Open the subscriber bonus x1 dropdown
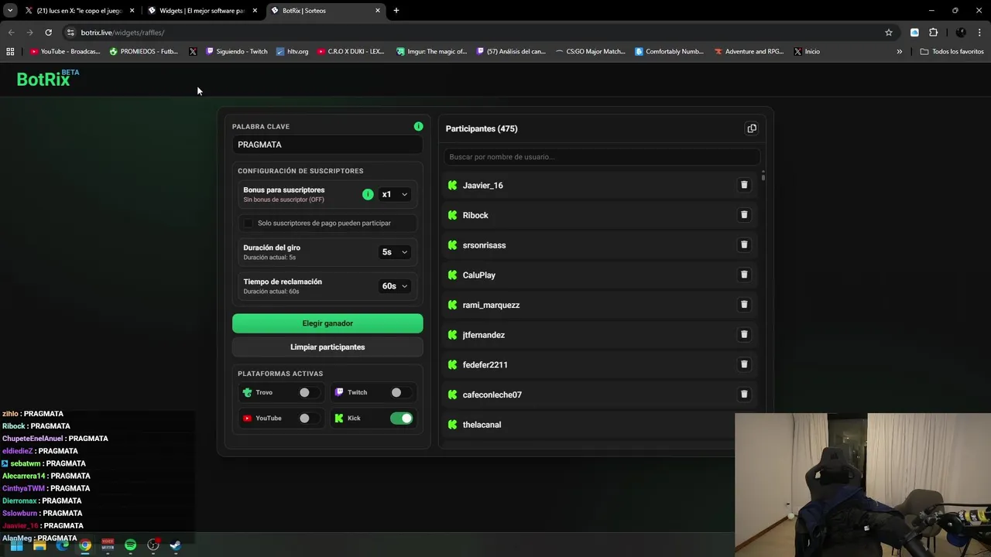Viewport: 991px width, 557px height. click(395, 194)
